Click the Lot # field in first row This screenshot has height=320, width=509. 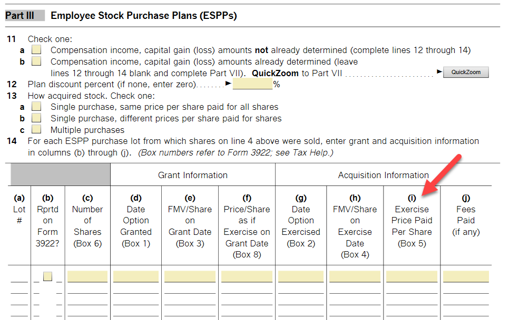pyautogui.click(x=19, y=277)
